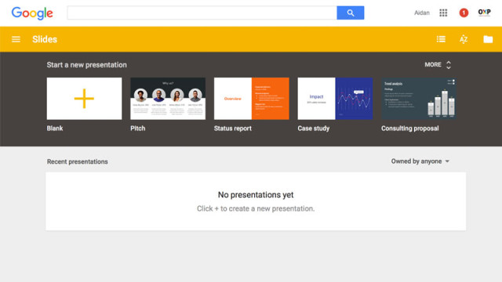502x282 pixels.
Task: Click the Slides title in header
Action: point(45,39)
